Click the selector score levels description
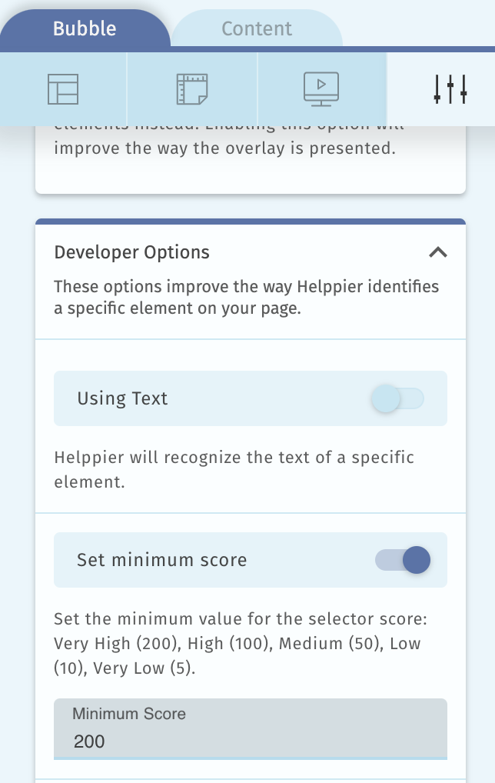Image resolution: width=495 pixels, height=783 pixels. 238,643
